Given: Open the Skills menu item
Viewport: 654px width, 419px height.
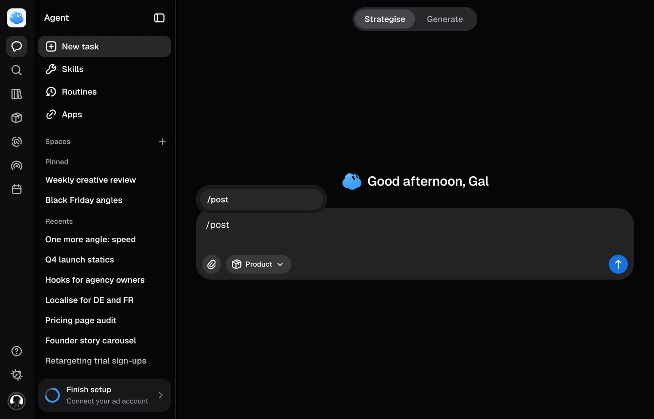Looking at the screenshot, I should (105, 69).
